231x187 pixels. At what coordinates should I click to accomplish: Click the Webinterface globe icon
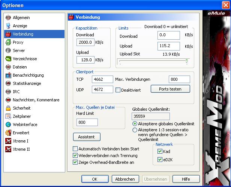[x=8, y=125]
